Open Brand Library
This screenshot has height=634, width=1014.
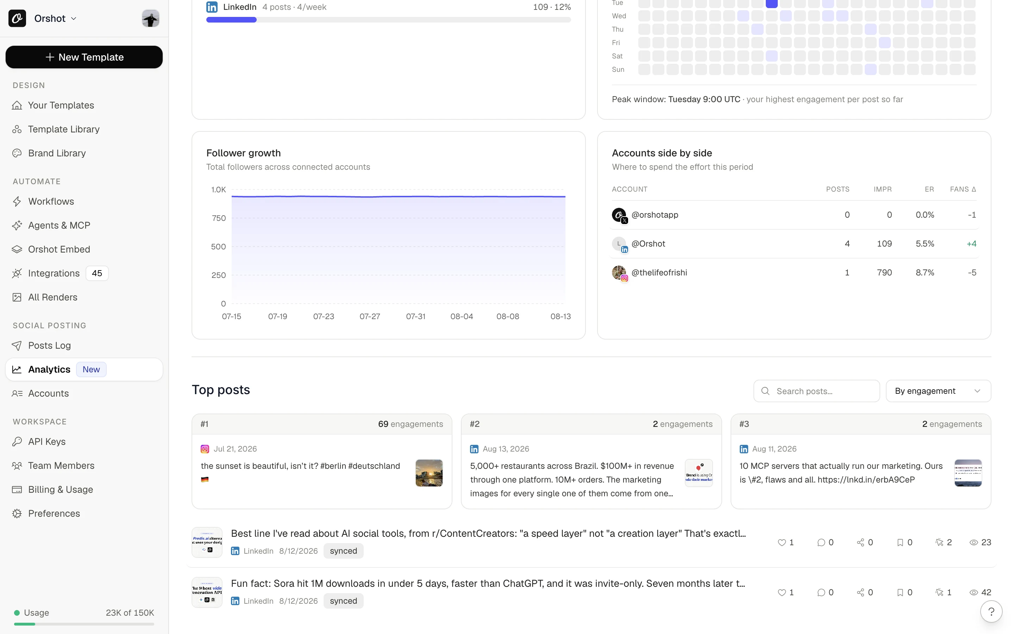pos(57,153)
